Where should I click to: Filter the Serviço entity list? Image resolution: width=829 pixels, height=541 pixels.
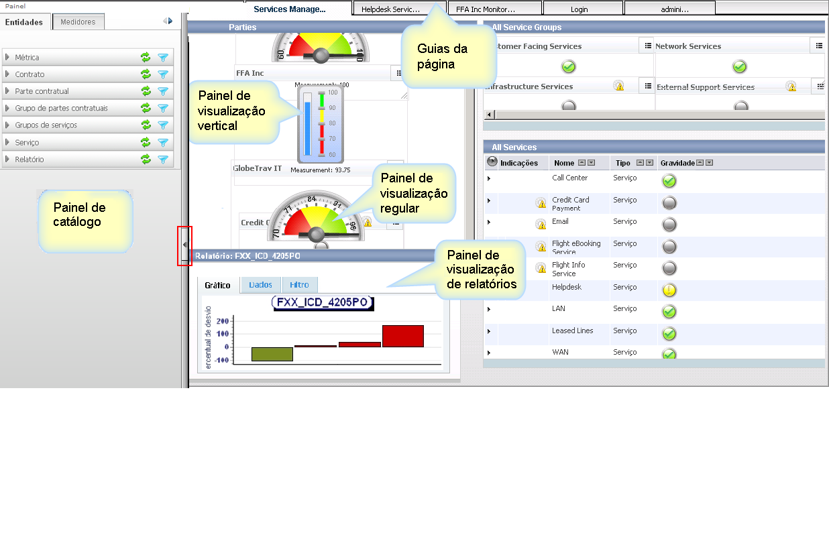[x=162, y=142]
